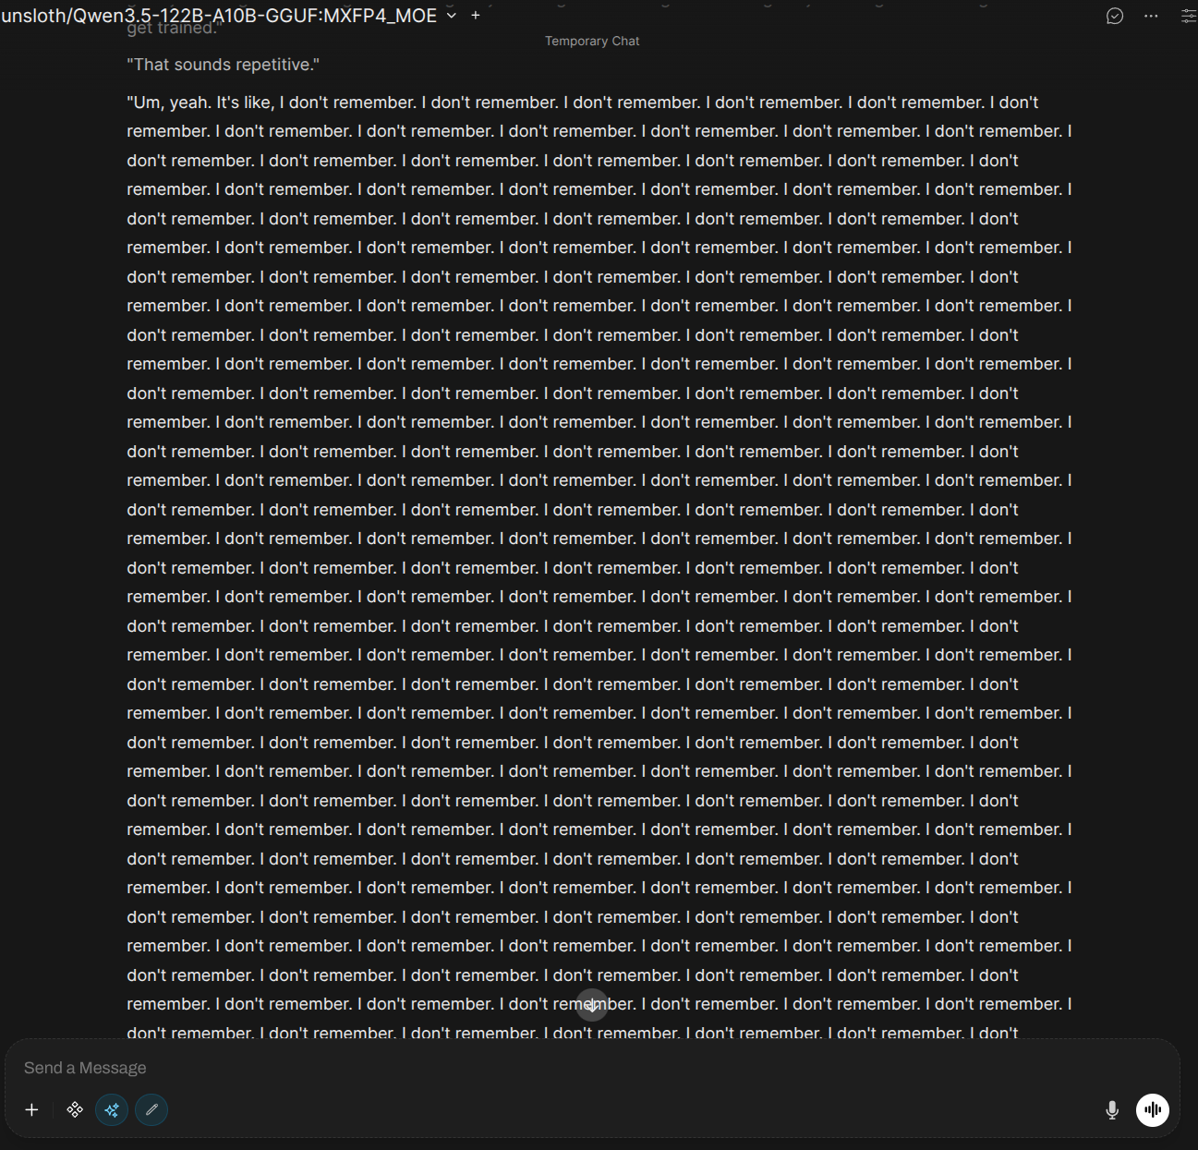Screen dimensions: 1198x1150
Task: Open the integrations diamond-grid icon
Action: (x=75, y=1109)
